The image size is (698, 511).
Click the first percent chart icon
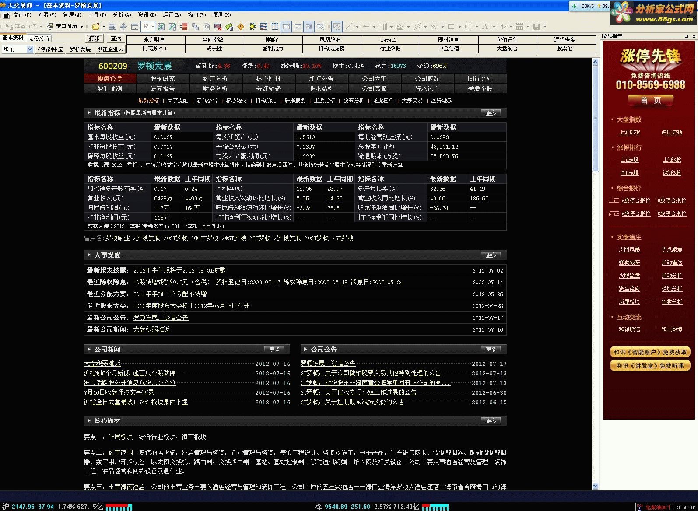pos(161,27)
